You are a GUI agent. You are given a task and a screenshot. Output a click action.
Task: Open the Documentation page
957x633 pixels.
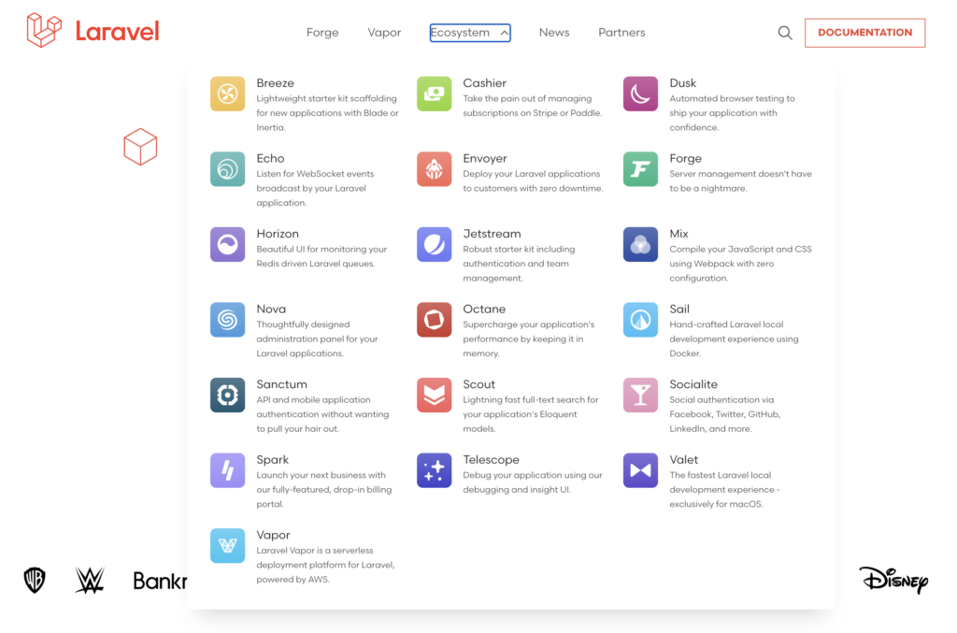(x=864, y=32)
